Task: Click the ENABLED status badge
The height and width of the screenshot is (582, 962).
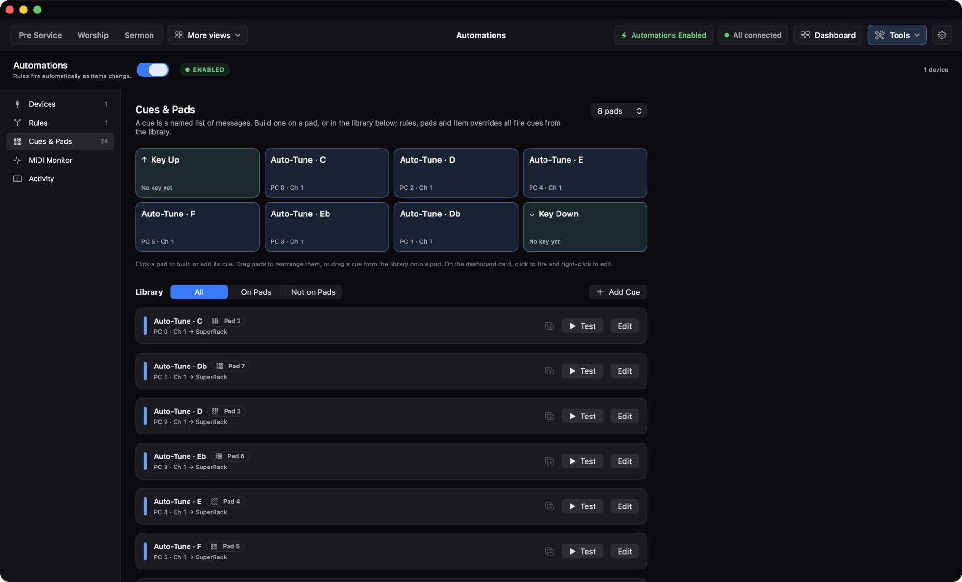Action: pyautogui.click(x=204, y=70)
